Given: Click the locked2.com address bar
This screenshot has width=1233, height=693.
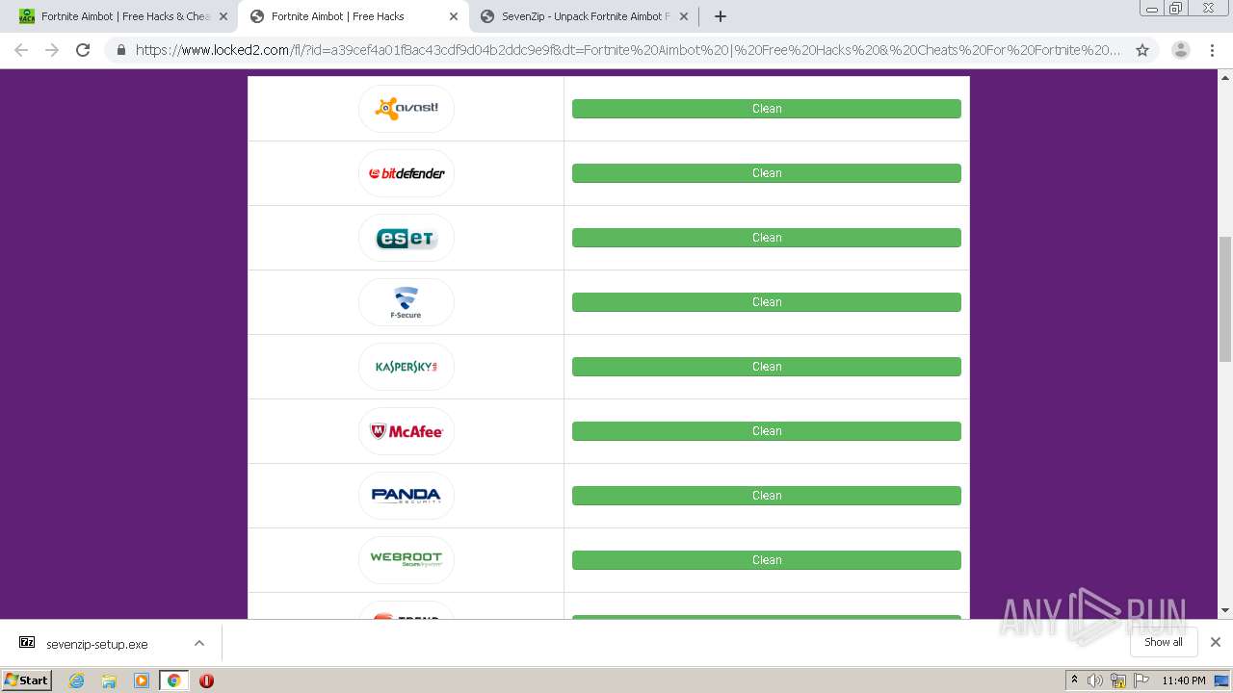Looking at the screenshot, I should [628, 50].
